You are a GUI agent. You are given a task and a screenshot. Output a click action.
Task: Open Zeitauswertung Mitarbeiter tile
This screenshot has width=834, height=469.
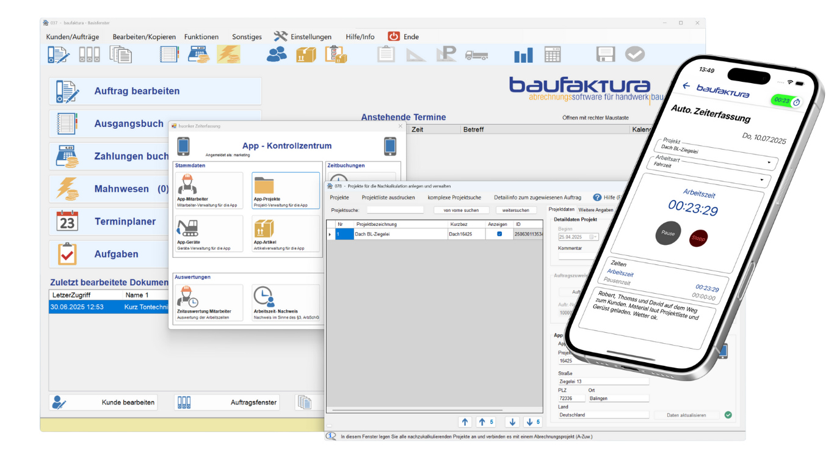tap(209, 303)
